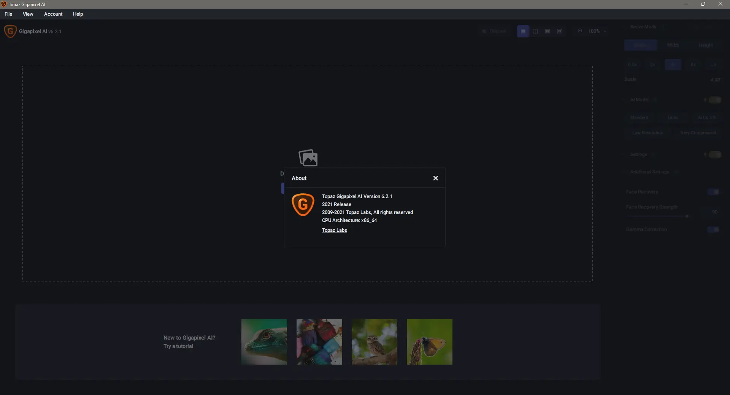Open the owl tutorial thumbnail

375,342
